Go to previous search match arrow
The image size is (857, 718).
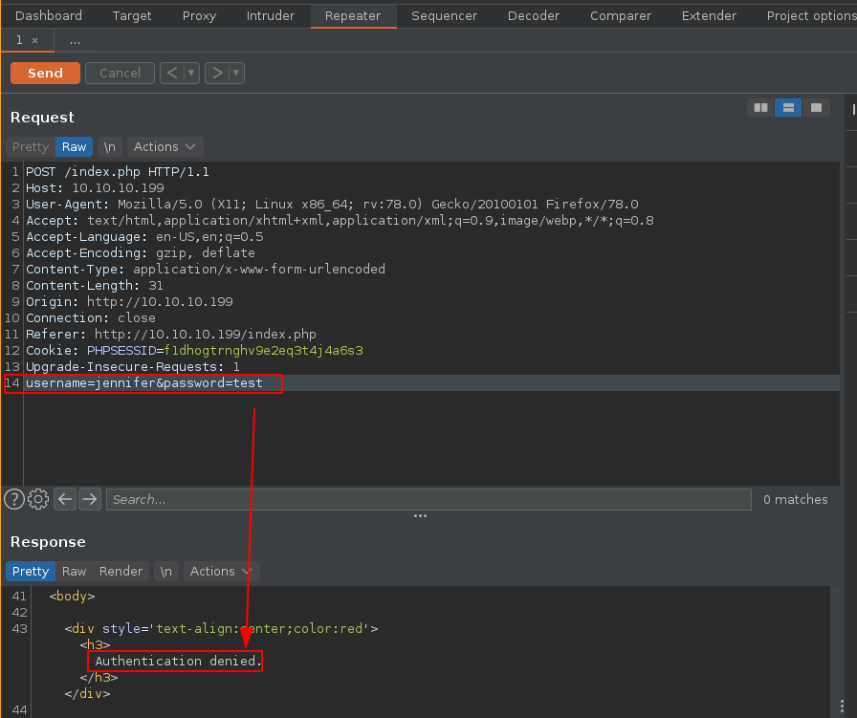[65, 498]
